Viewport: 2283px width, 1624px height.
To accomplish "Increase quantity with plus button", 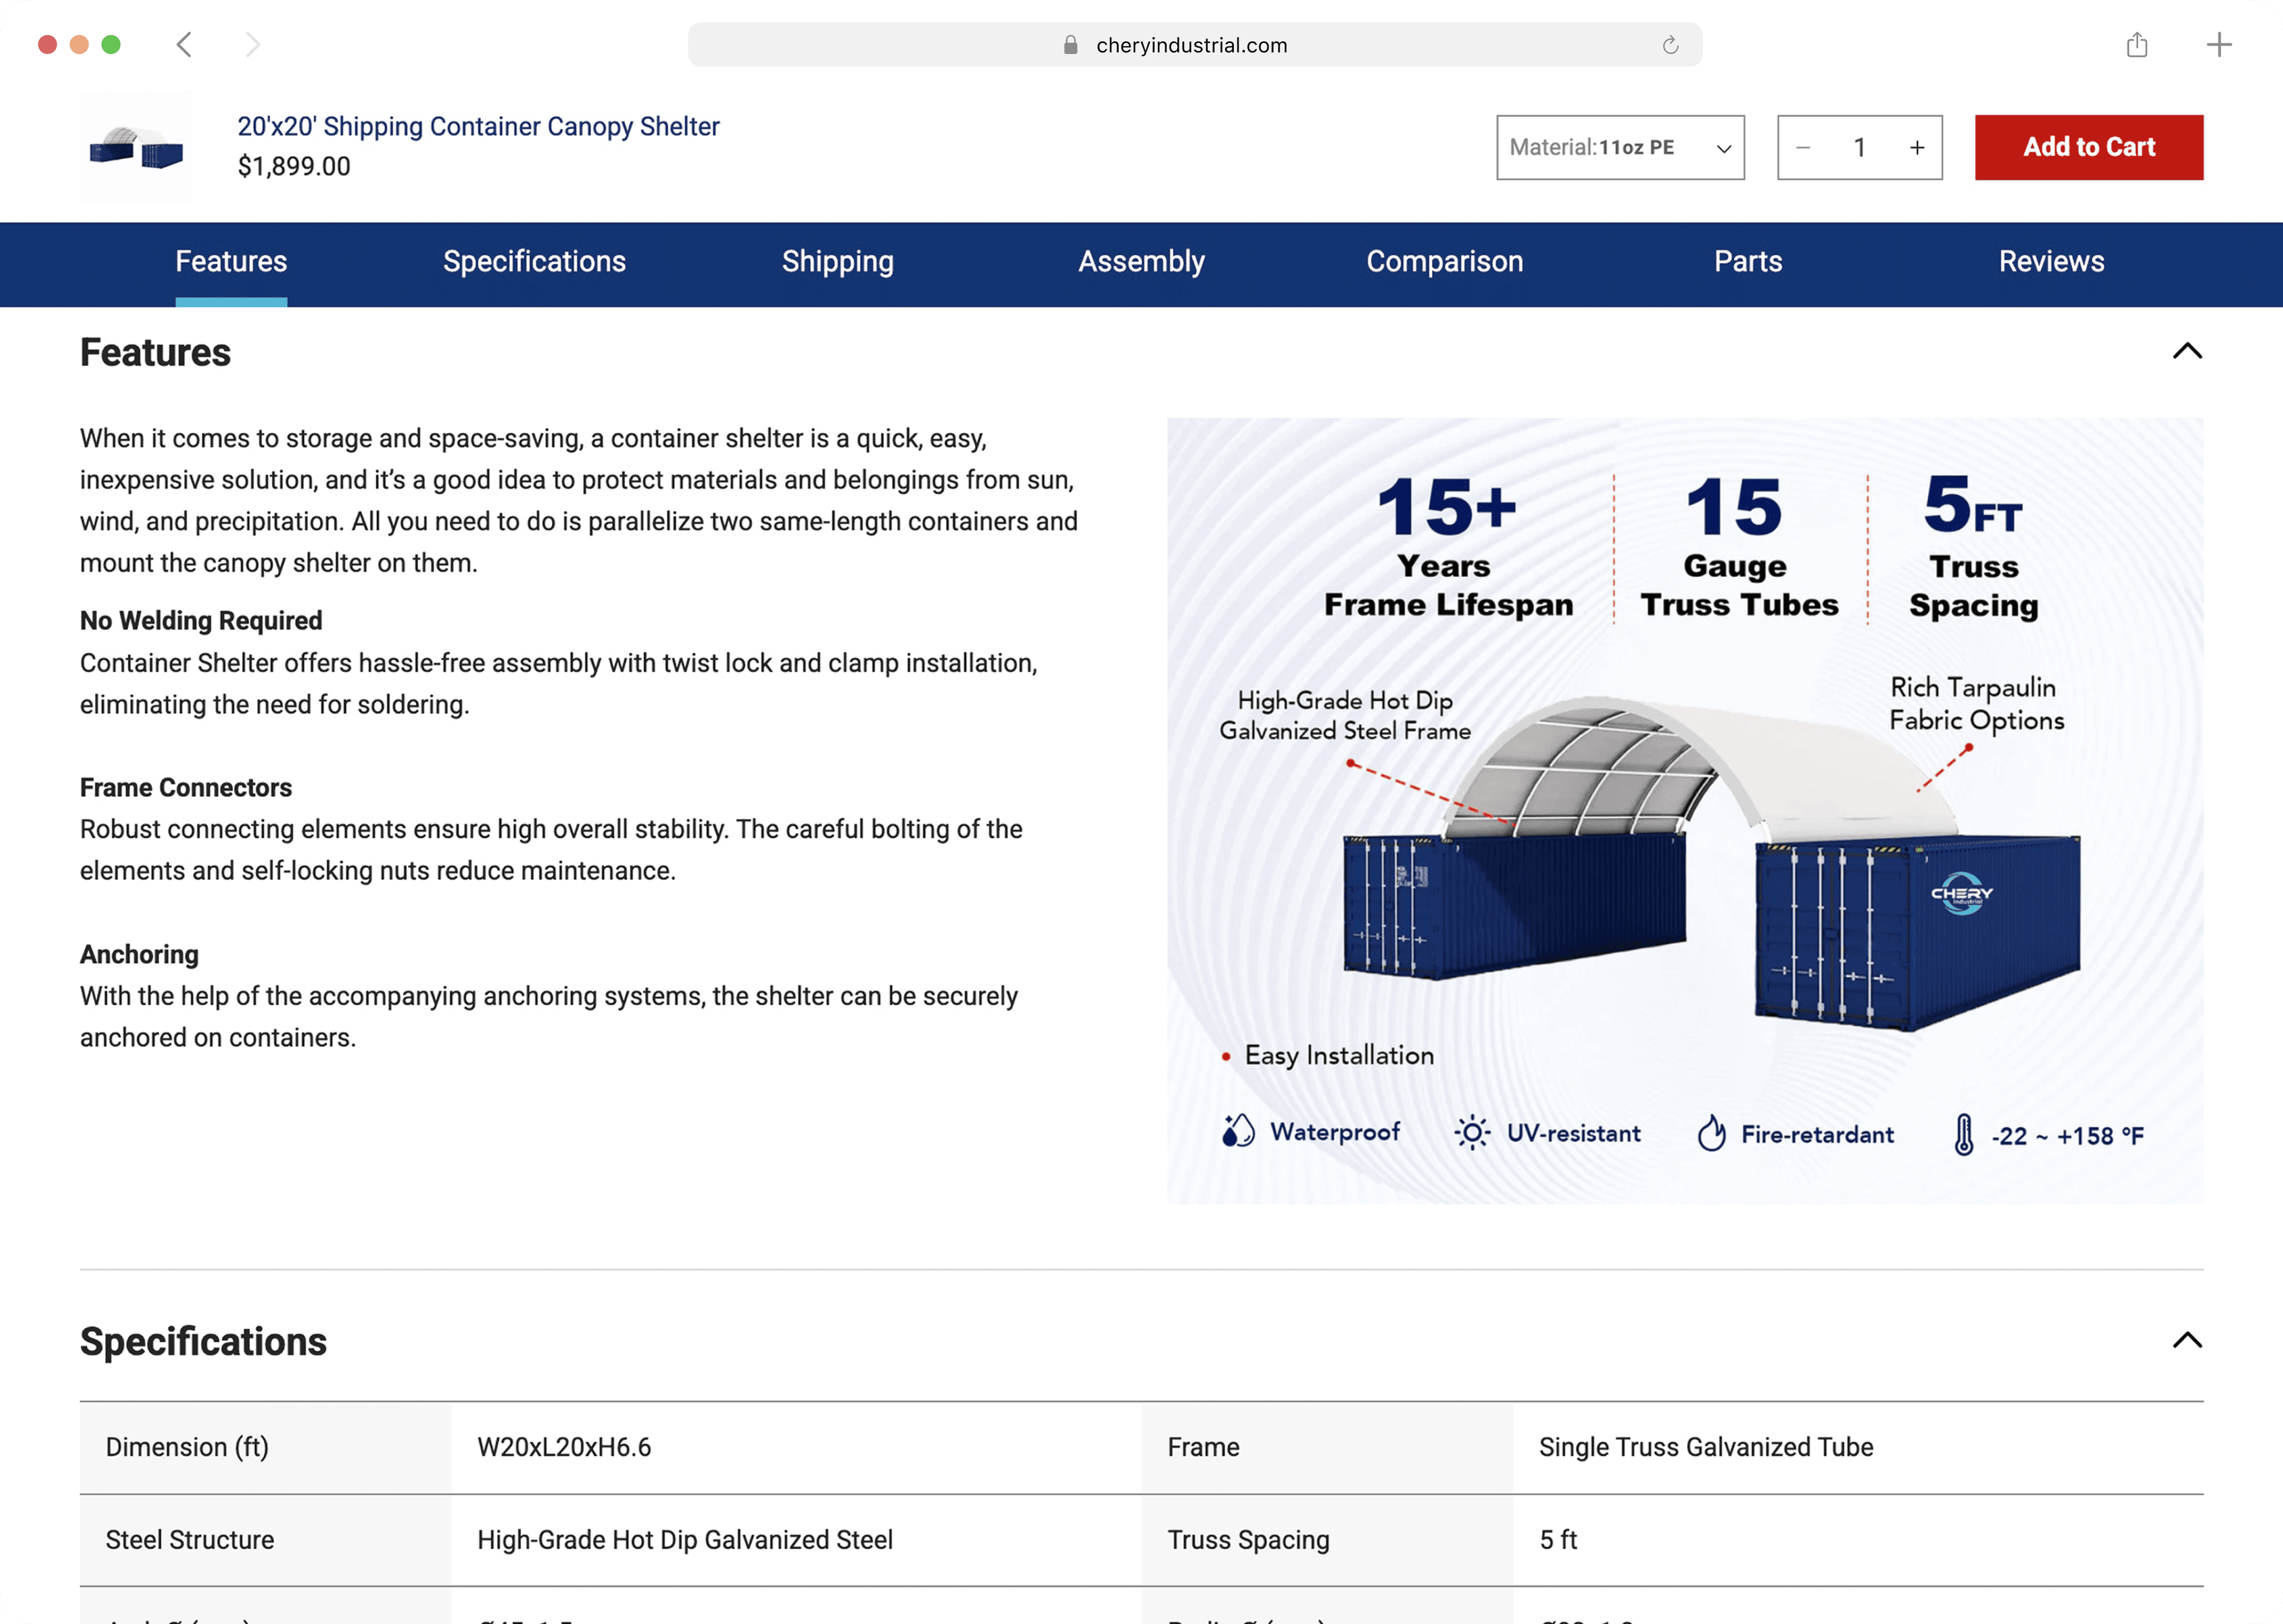I will pyautogui.click(x=1916, y=148).
